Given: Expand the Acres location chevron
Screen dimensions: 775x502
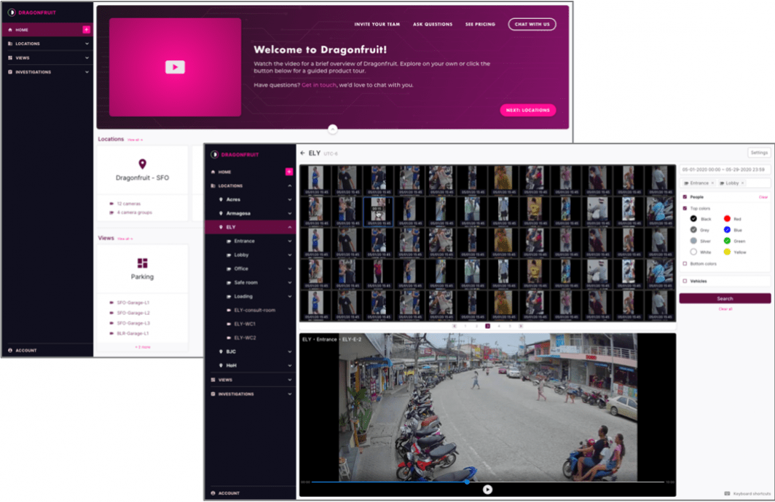Looking at the screenshot, I should pyautogui.click(x=290, y=199).
